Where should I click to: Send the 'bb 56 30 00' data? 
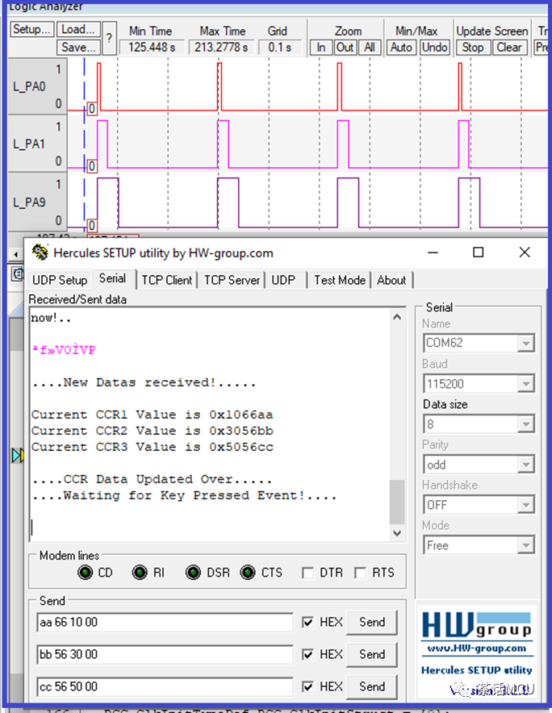click(x=372, y=654)
